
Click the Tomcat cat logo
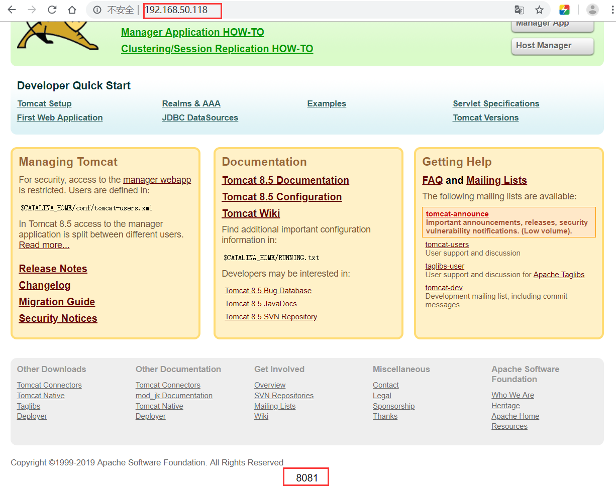(57, 35)
